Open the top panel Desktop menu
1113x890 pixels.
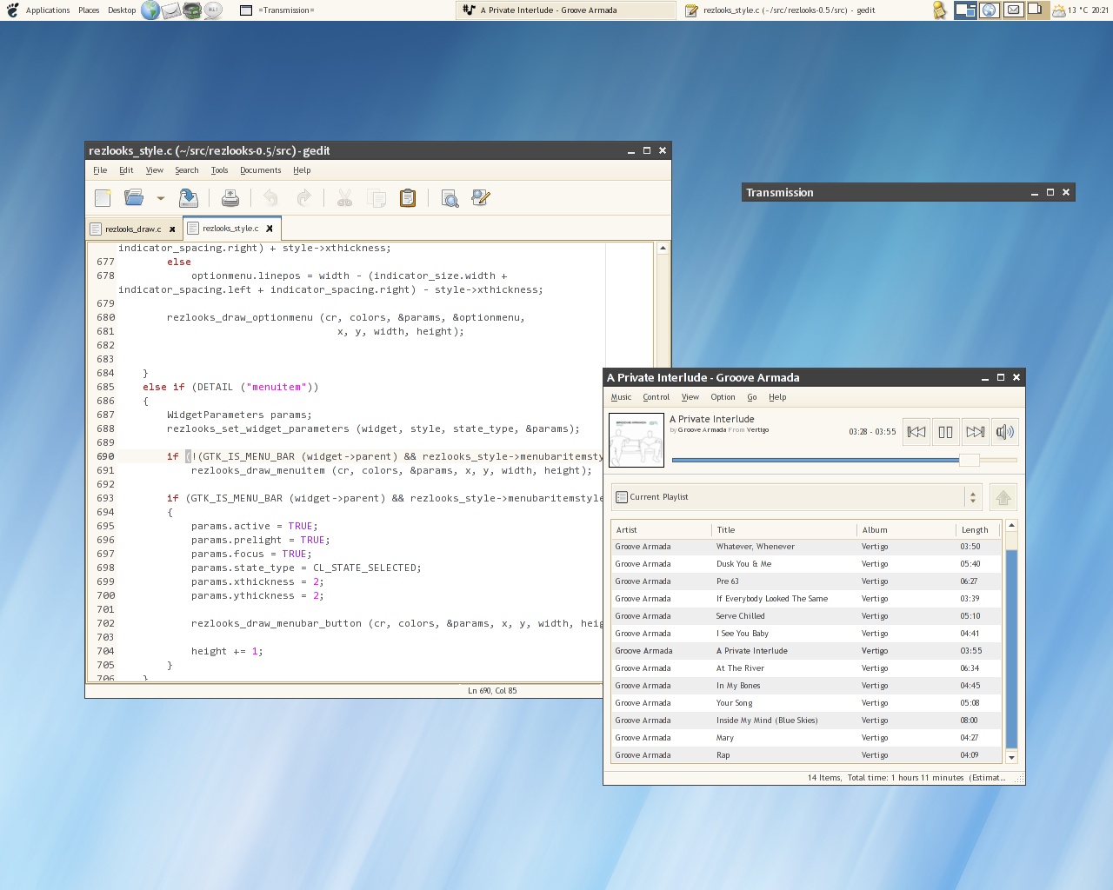pos(122,10)
